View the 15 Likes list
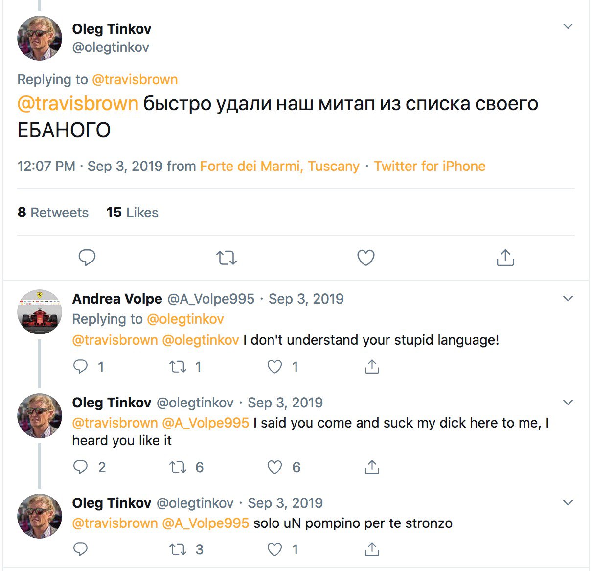 click(132, 213)
